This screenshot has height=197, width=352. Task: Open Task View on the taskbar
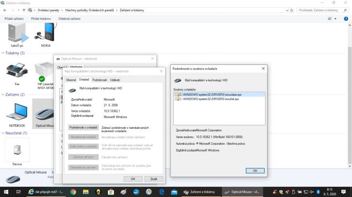[18, 192]
